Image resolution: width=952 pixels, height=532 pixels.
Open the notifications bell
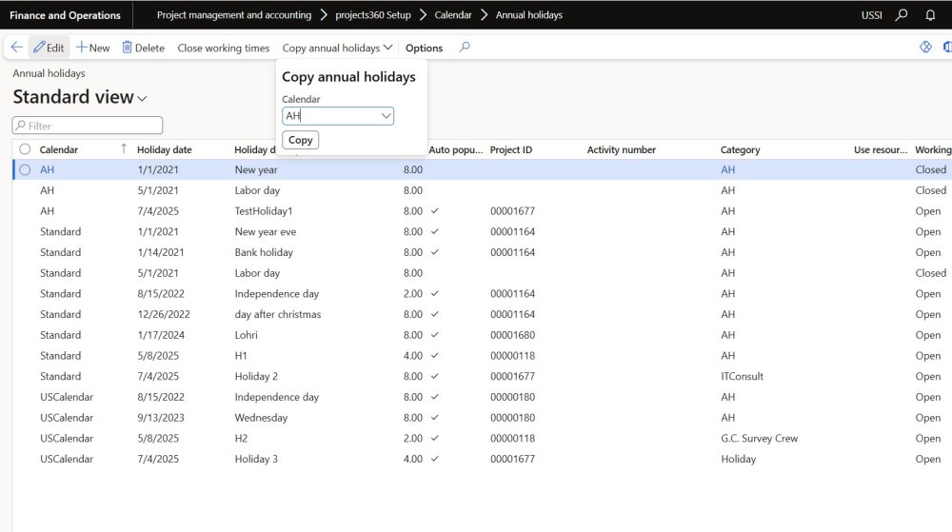tap(930, 15)
